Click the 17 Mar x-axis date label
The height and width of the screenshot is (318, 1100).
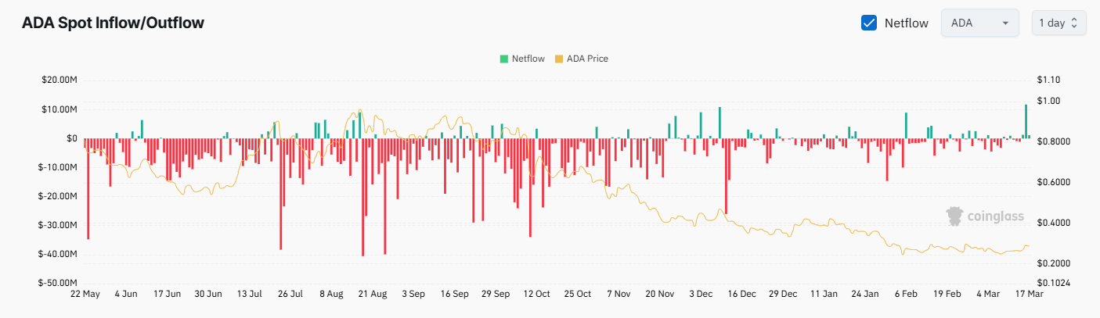pyautogui.click(x=1026, y=294)
